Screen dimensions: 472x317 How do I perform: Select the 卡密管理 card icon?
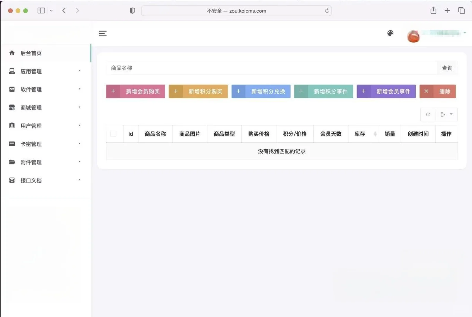coord(12,144)
